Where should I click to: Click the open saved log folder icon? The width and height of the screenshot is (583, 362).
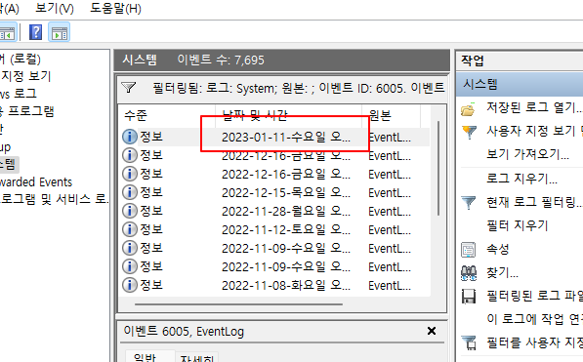pyautogui.click(x=469, y=109)
